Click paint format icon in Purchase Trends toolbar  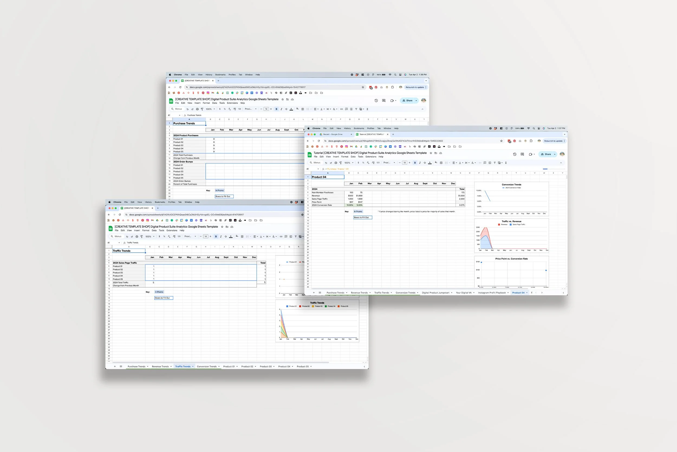[x=202, y=109]
